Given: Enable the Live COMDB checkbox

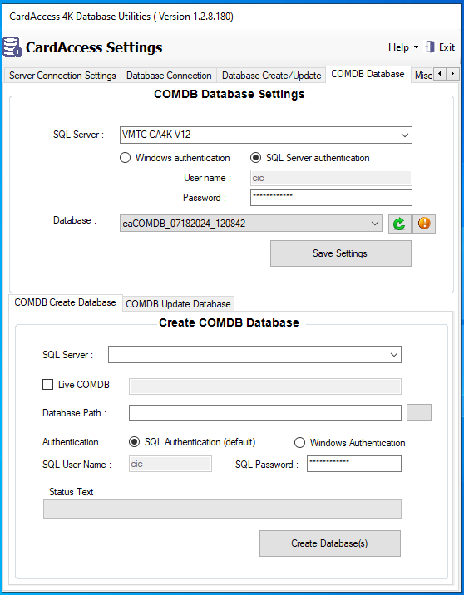Looking at the screenshot, I should [x=48, y=385].
